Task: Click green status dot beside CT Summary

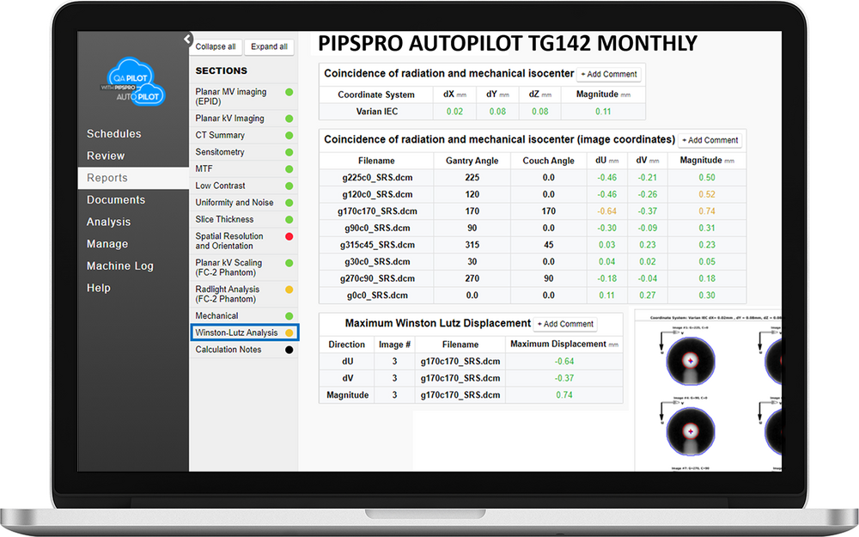Action: click(x=289, y=136)
